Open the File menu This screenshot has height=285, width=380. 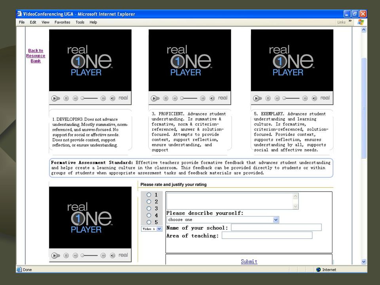tap(22, 22)
